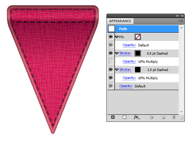This screenshot has height=143, width=193.
Task: Open the 0.5 pt Stroke link
Action: pos(125,53)
